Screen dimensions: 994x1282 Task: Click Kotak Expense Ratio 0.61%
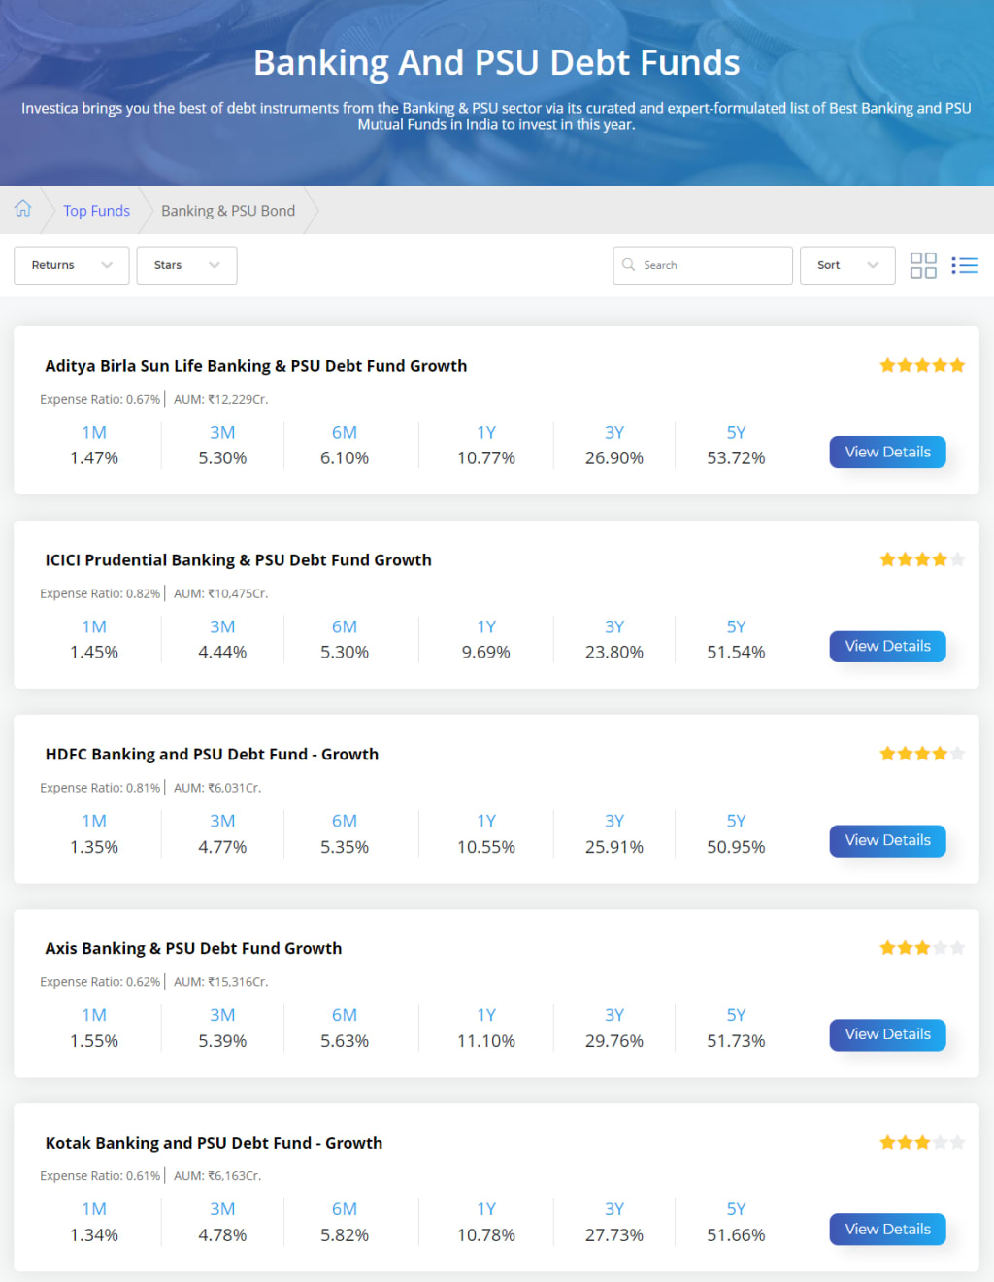coord(100,1176)
